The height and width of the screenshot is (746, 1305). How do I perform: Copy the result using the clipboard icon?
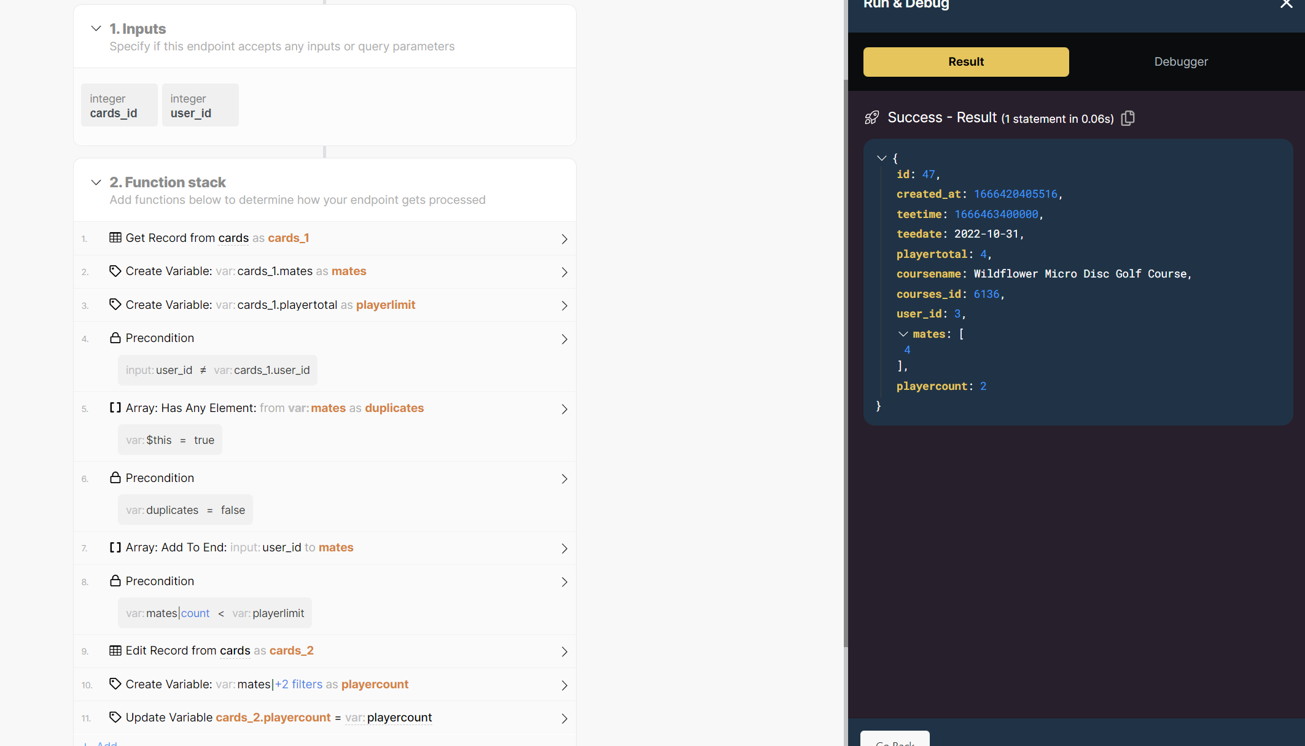(1128, 118)
